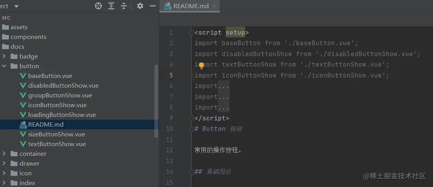Collapse the button folder
The height and width of the screenshot is (187, 433).
tap(4, 66)
